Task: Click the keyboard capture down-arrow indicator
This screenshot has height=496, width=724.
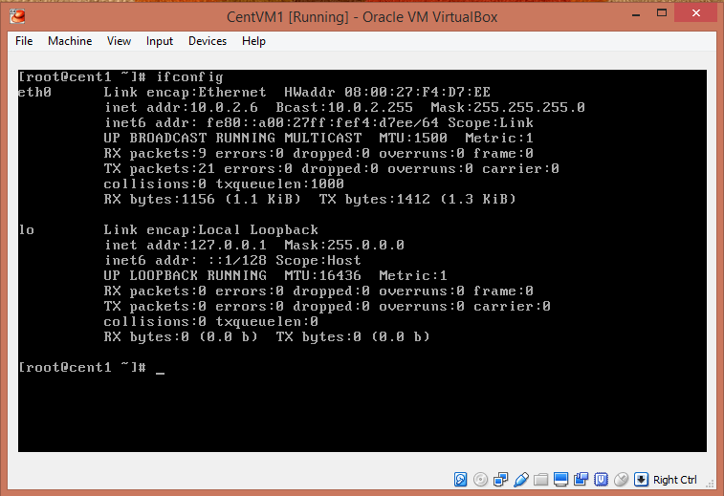Action: [x=642, y=479]
